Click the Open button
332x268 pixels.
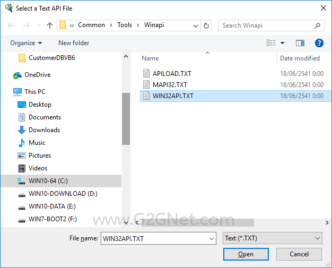pos(246,254)
